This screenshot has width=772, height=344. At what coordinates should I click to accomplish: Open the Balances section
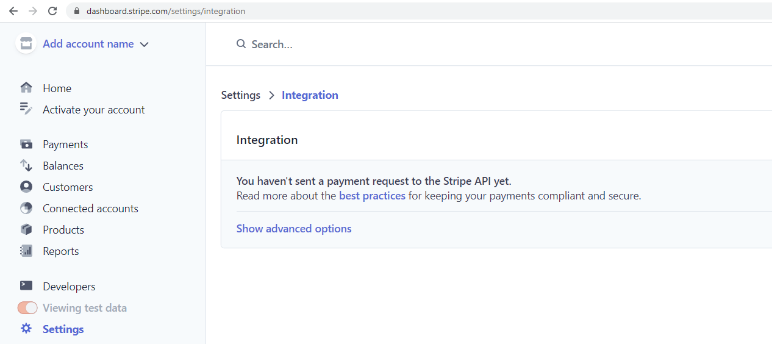(63, 166)
